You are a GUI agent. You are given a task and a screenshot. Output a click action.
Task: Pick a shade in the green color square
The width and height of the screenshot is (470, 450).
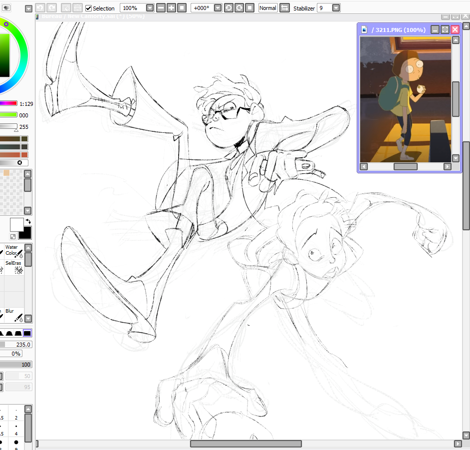click(x=4, y=55)
